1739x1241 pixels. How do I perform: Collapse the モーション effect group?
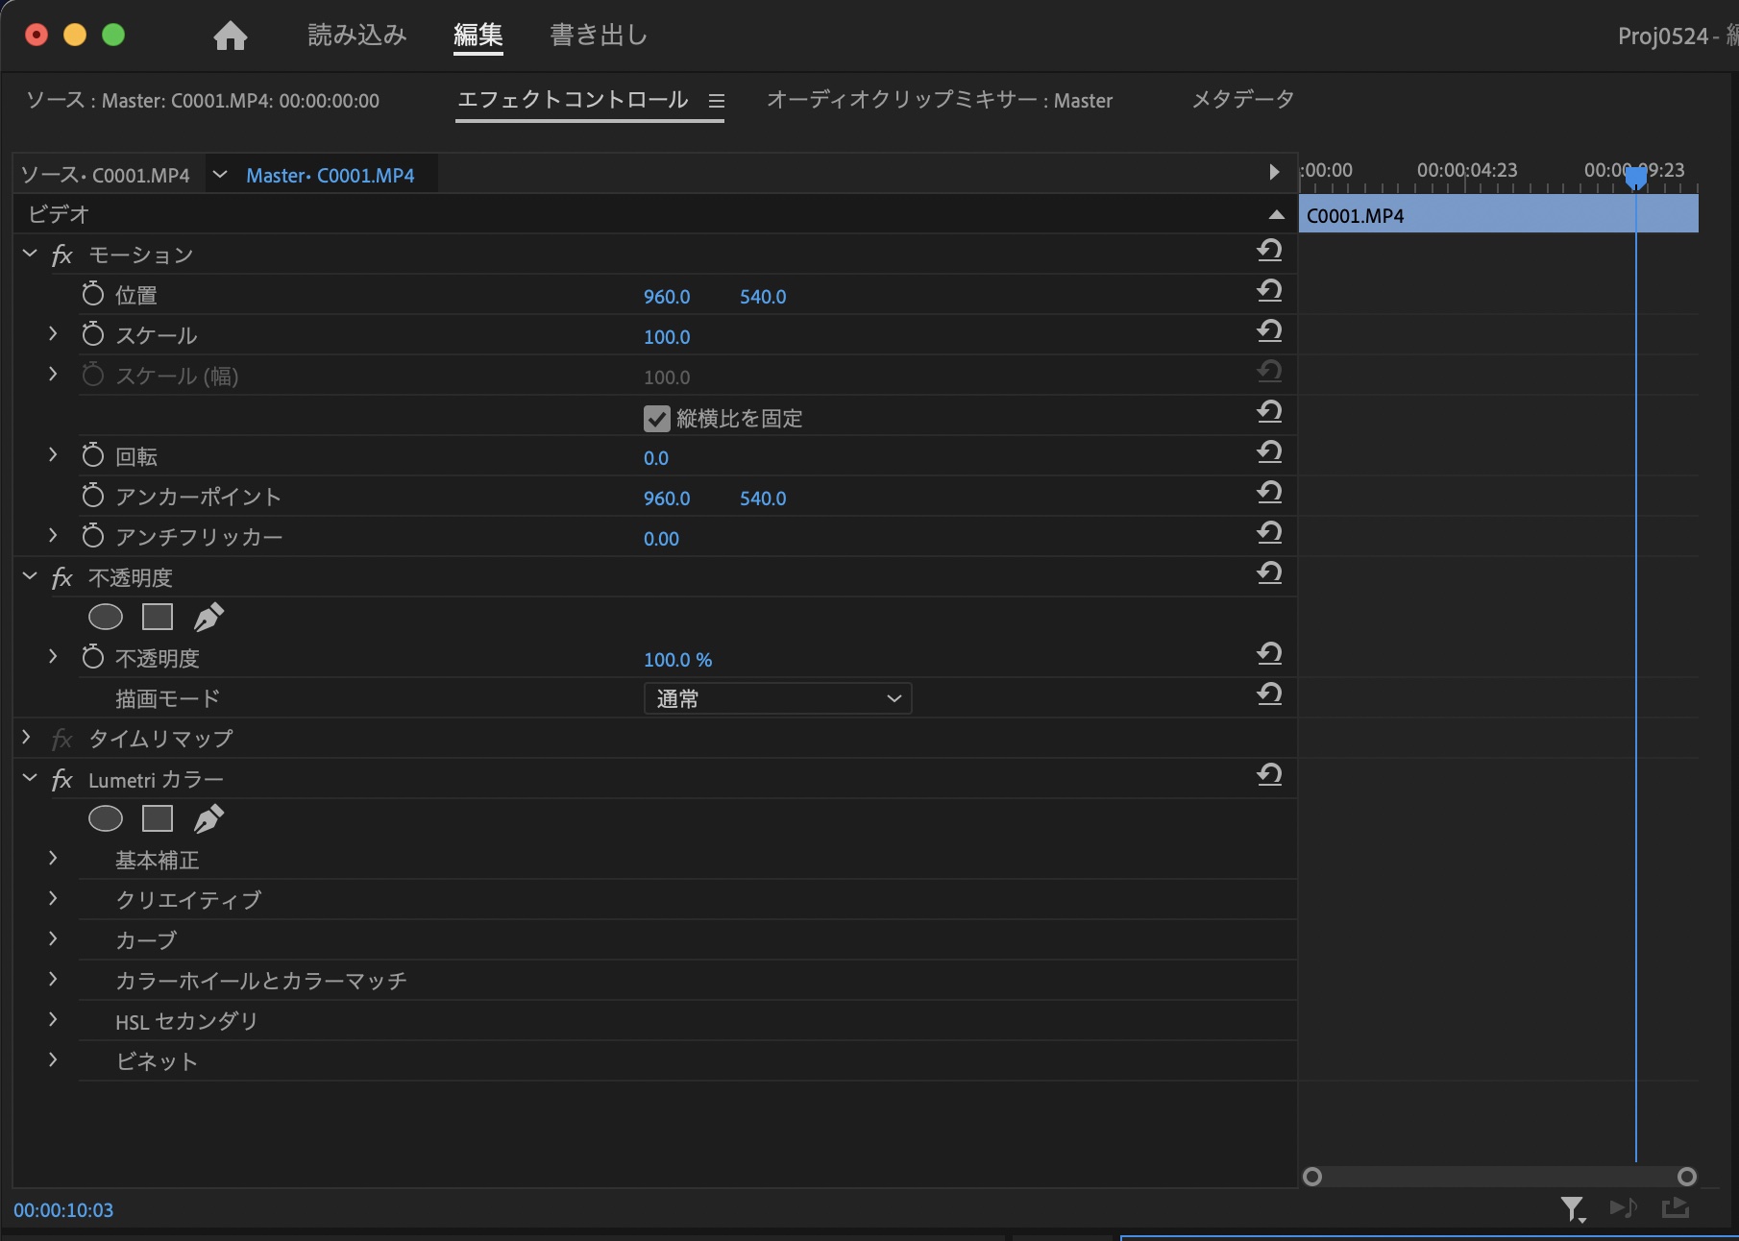(30, 254)
